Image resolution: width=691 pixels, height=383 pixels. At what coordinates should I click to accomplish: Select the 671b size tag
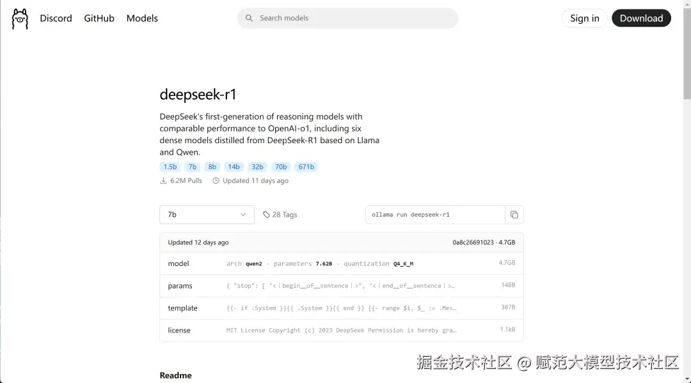point(306,167)
